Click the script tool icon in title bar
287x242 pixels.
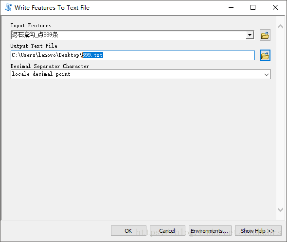[8, 7]
